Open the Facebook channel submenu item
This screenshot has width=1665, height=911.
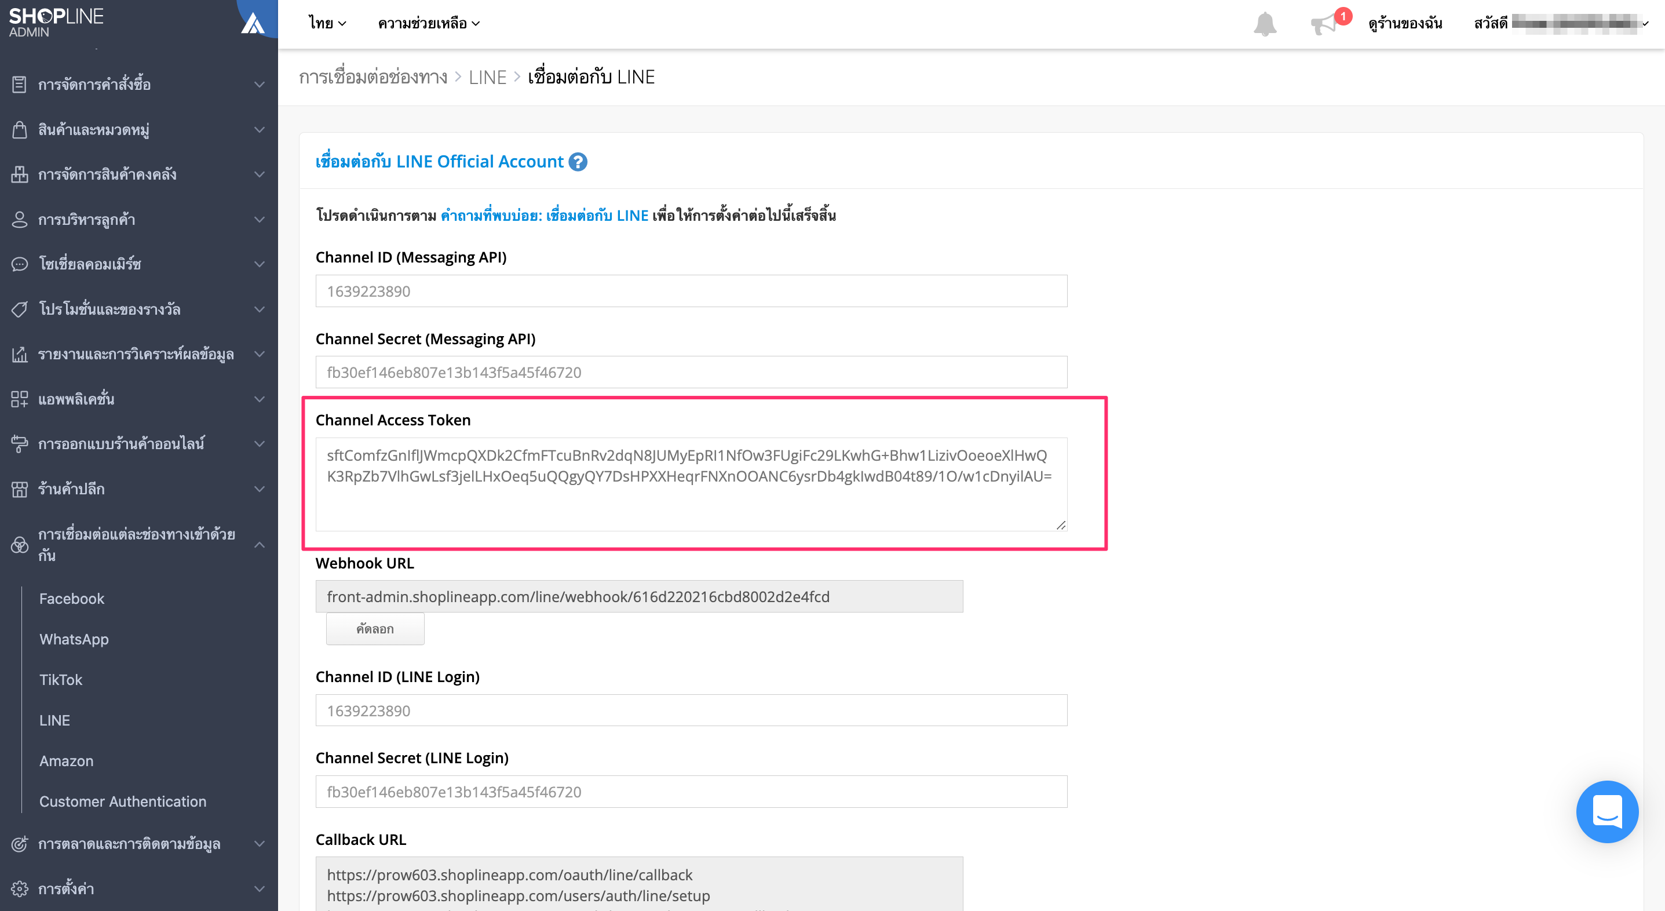(x=72, y=598)
